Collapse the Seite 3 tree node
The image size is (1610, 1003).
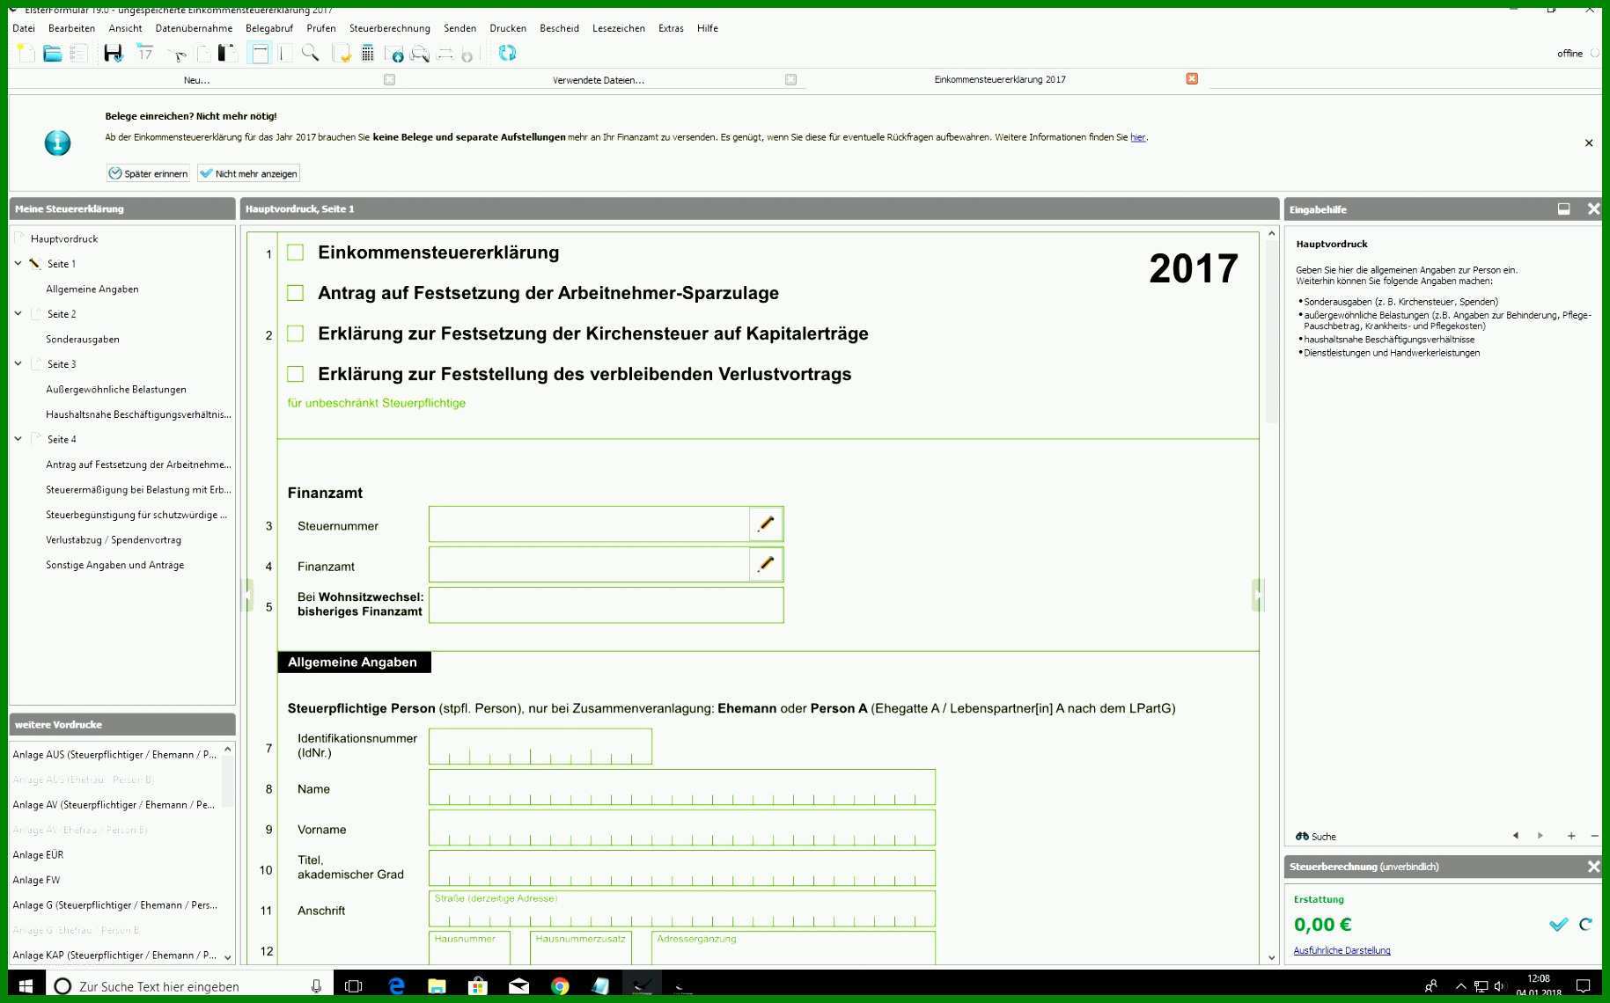point(18,363)
